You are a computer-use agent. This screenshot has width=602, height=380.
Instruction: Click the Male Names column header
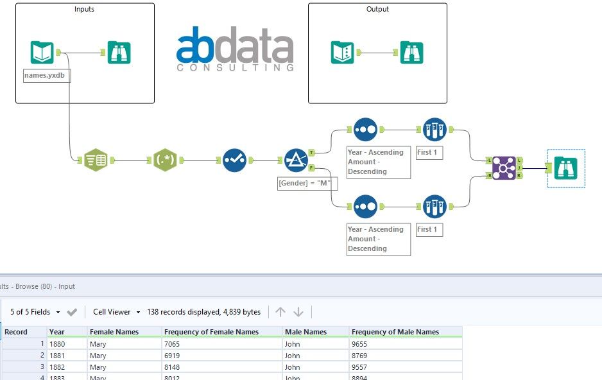click(x=316, y=332)
